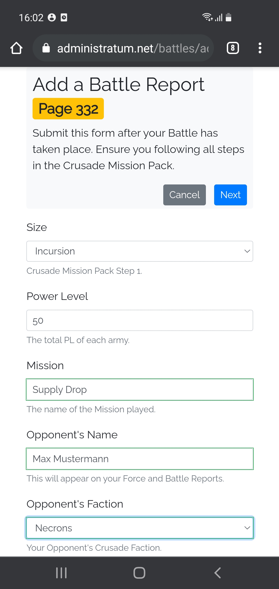Focus the Power Level input field
This screenshot has height=589, width=279.
pyautogui.click(x=139, y=321)
